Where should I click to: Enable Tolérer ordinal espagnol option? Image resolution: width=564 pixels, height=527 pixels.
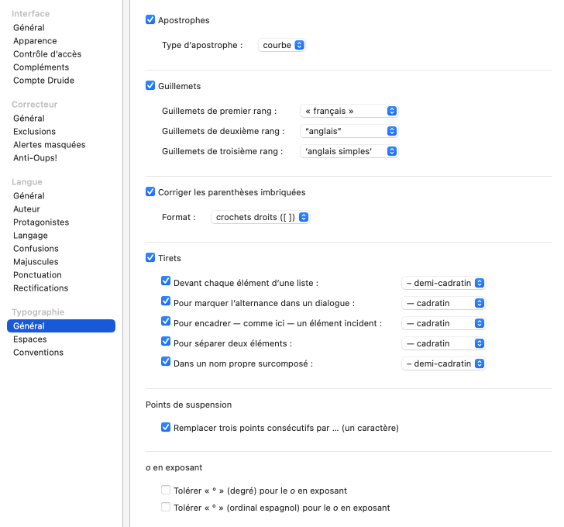[x=166, y=508]
